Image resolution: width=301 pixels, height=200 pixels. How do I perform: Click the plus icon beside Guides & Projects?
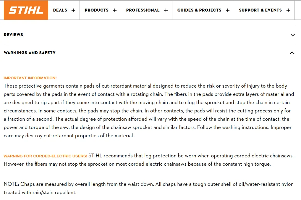coord(228,10)
